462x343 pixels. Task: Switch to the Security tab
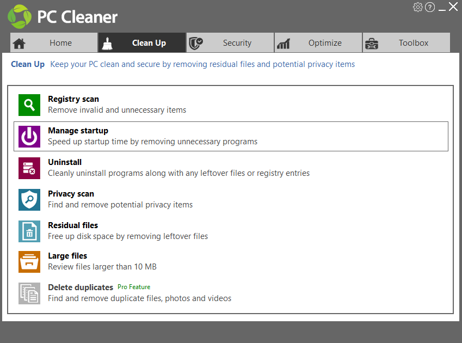point(230,42)
